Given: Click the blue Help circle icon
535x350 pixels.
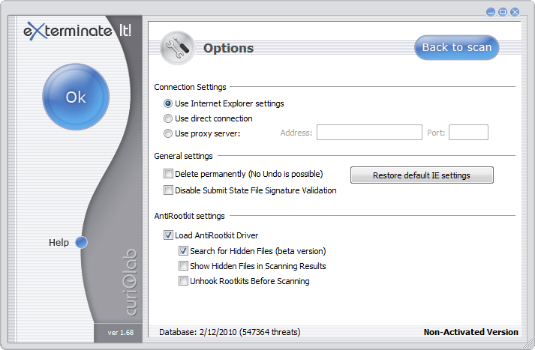Looking at the screenshot, I should 81,242.
